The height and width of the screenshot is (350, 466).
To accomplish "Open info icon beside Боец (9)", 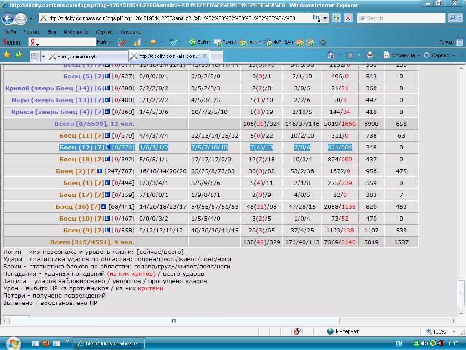I will 107,230.
